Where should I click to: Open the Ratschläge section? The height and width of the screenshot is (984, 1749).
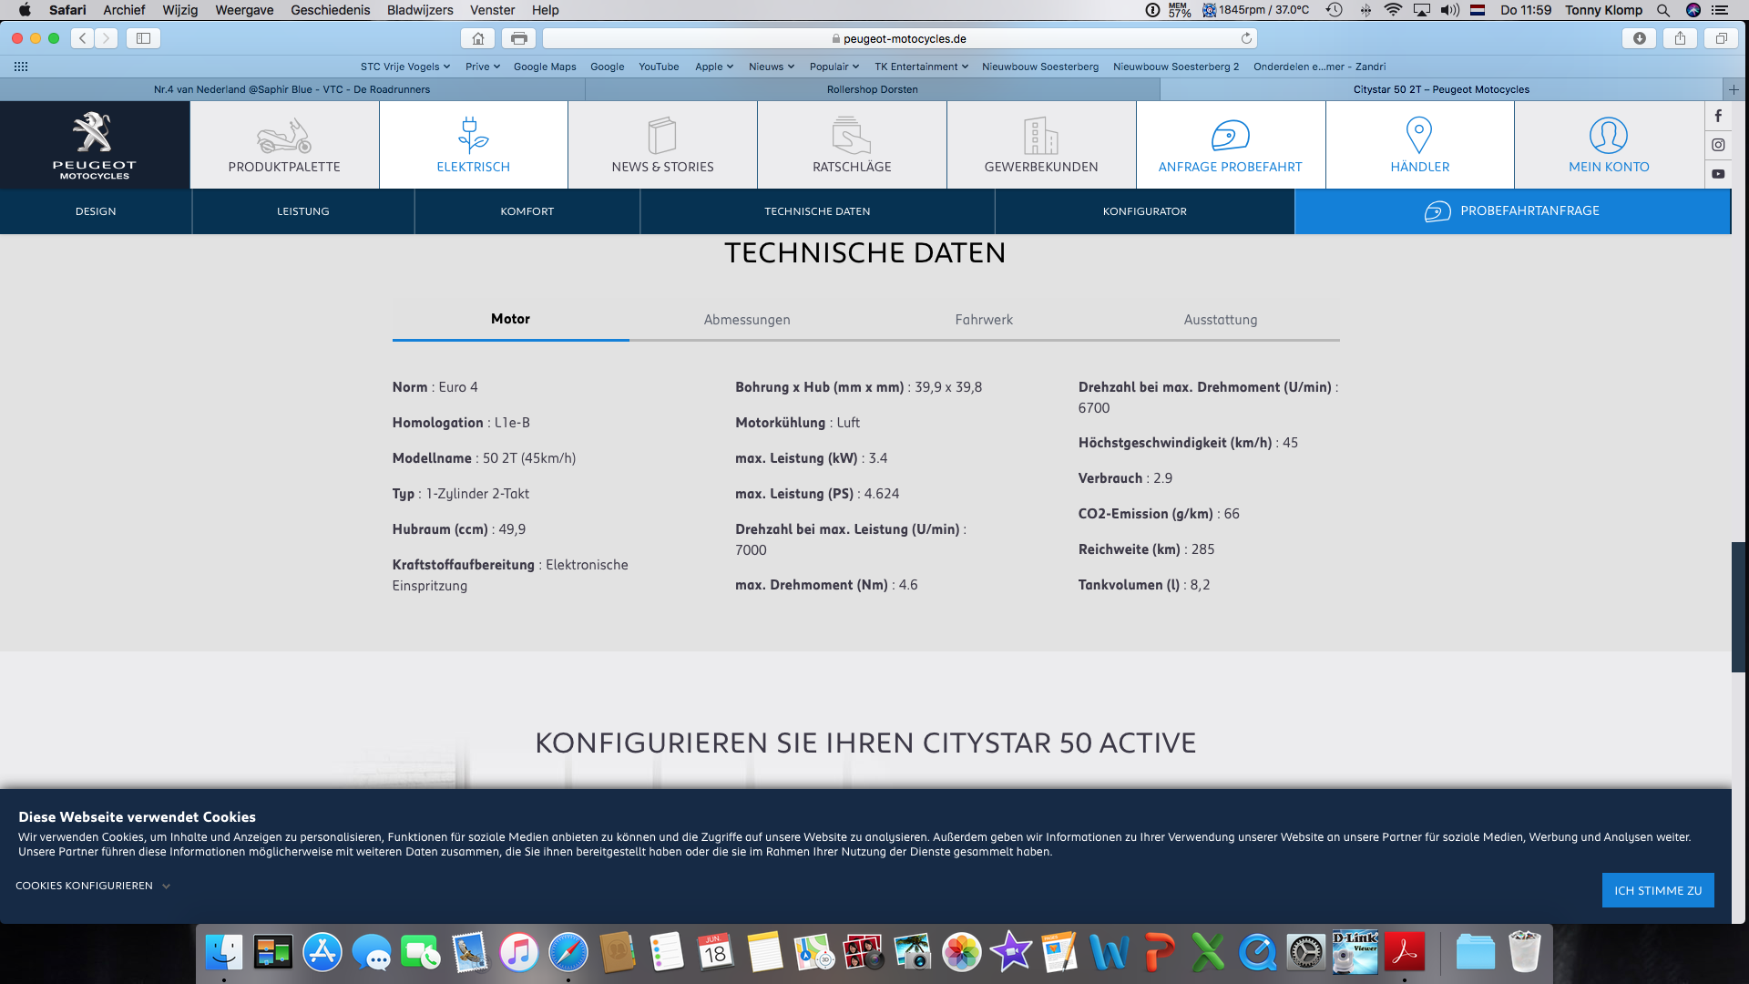852,145
